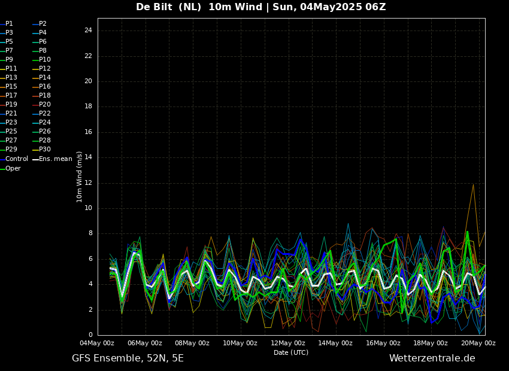Click the GFS Ensemble, 52N, 5E caption
The image size is (509, 371).
tap(128, 358)
